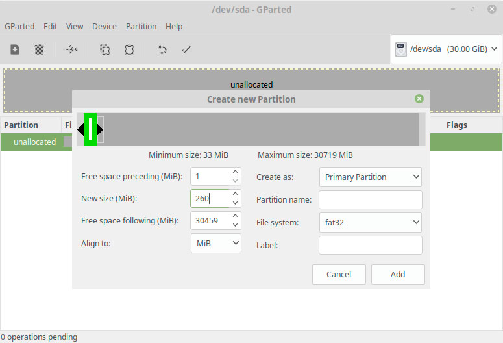Screen dimensions: 503x343
Task: Click the Copy partition toolbar icon
Action: click(x=105, y=49)
